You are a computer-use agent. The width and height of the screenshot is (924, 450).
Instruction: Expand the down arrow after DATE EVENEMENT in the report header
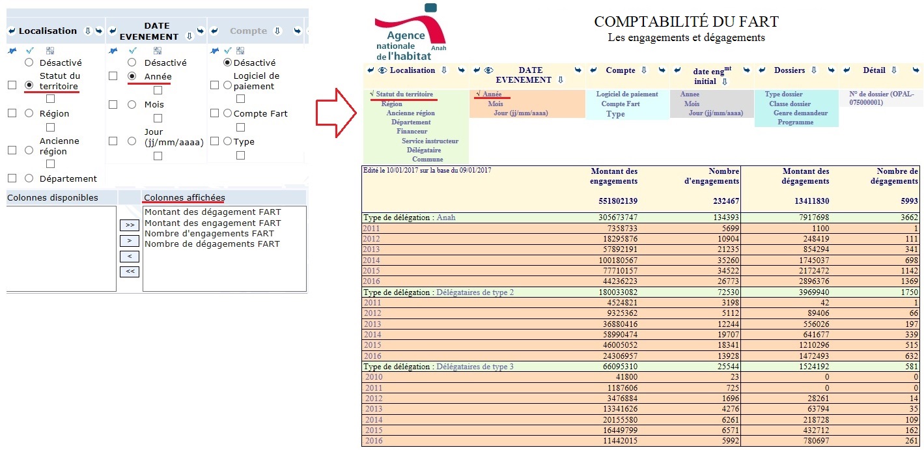click(560, 80)
